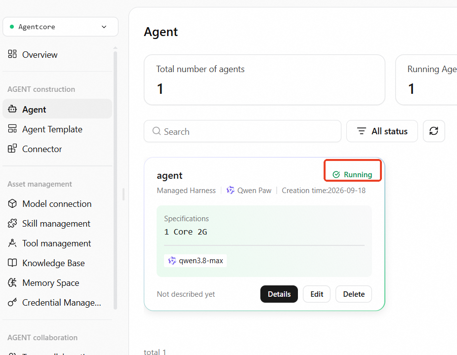This screenshot has width=457, height=355.
Task: Open Memory Space from sidebar
Action: 57,283
